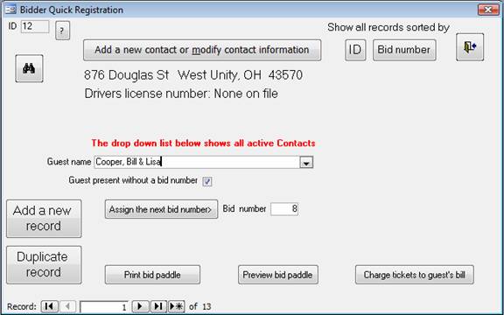Open help with the question mark button
Screen dimensions: 504x315
point(62,31)
